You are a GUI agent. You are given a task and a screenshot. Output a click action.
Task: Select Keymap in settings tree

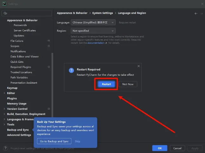[x=12, y=88]
